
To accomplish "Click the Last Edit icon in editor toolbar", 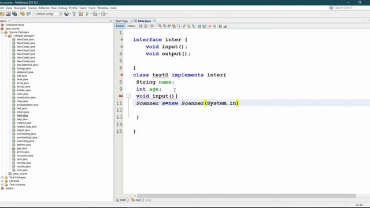I will coord(140,26).
